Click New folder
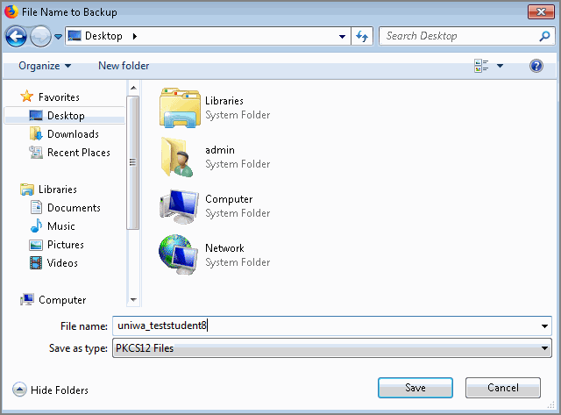This screenshot has height=415, width=561. tap(124, 66)
